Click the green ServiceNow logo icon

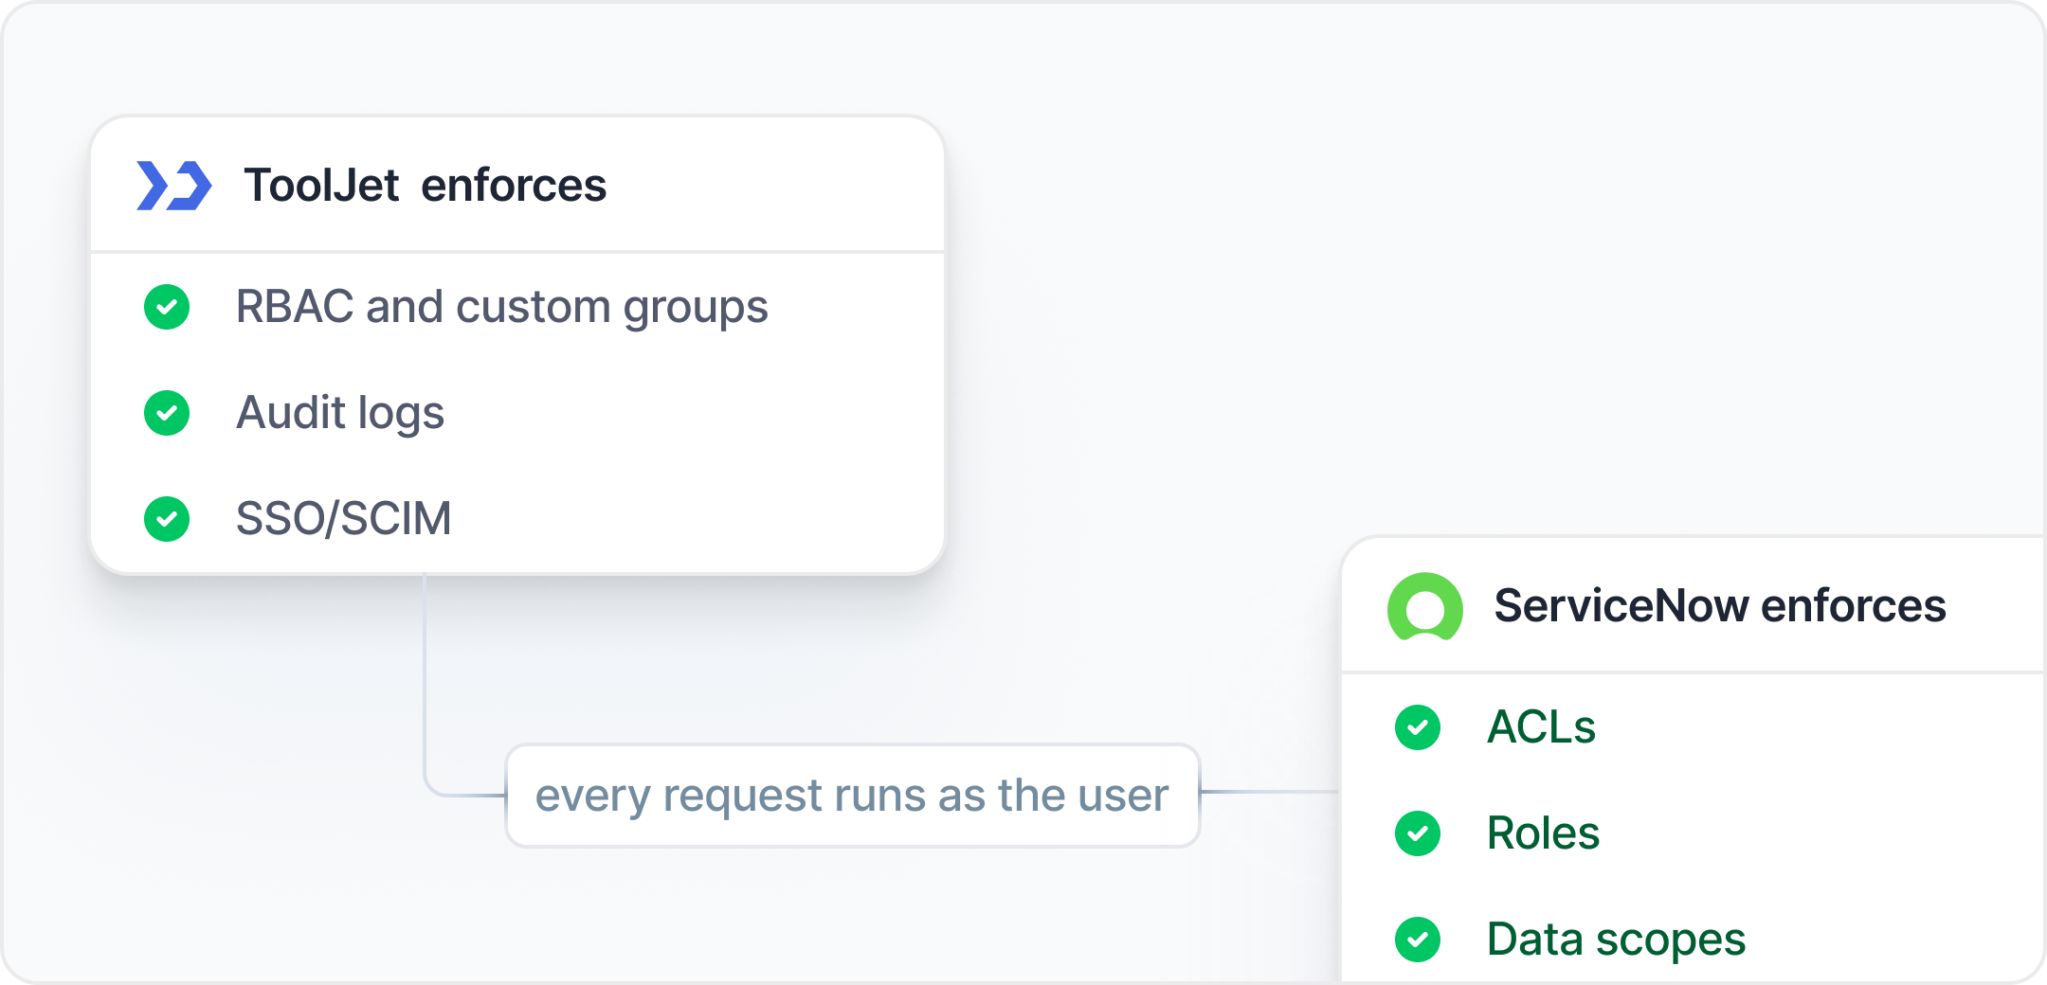click(1424, 607)
